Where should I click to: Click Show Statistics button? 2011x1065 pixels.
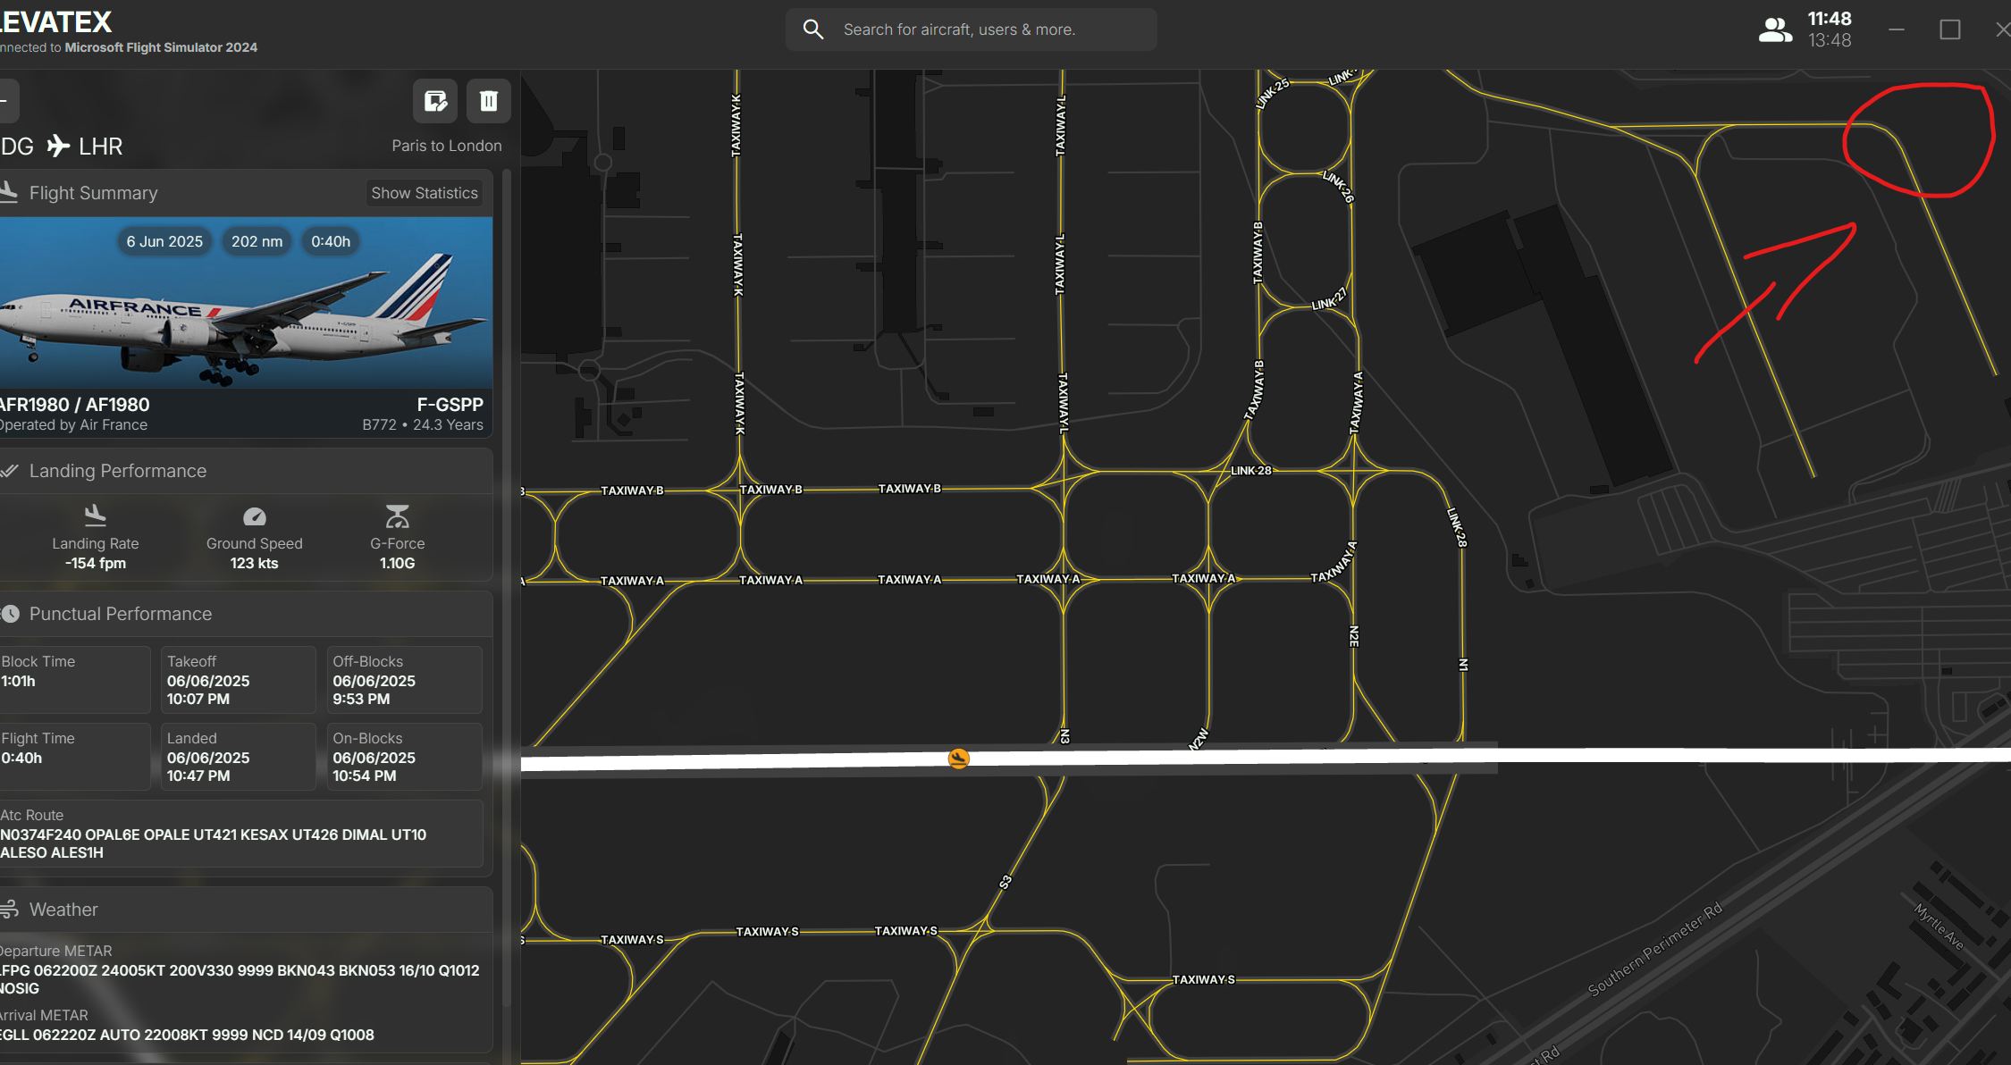click(x=425, y=193)
